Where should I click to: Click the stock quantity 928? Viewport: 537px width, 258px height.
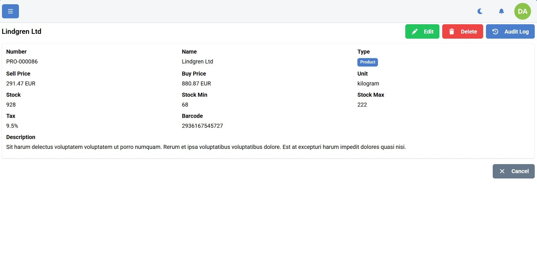11,105
